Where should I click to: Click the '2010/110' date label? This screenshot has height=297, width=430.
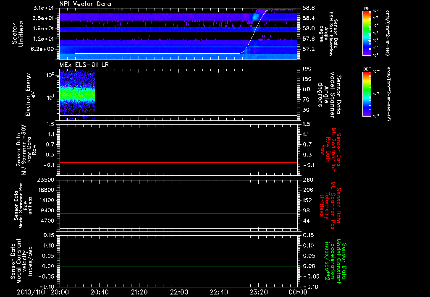[31, 292]
